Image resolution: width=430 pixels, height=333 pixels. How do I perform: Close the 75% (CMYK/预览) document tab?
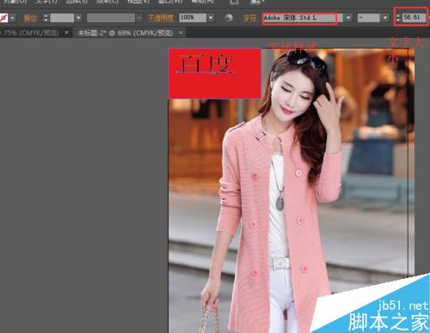(x=66, y=33)
